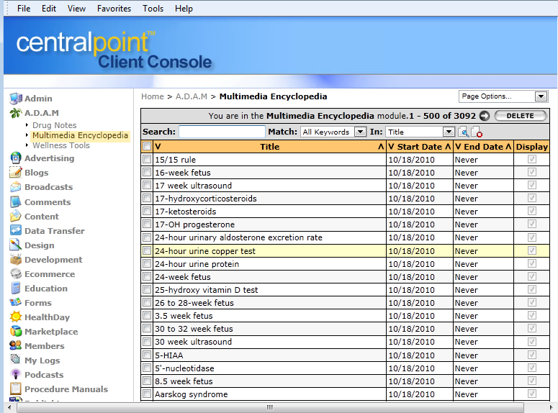The width and height of the screenshot is (558, 413).
Task: Open the Development box icon
Action: point(16,260)
